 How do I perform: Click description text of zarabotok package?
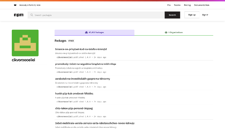[76, 83]
